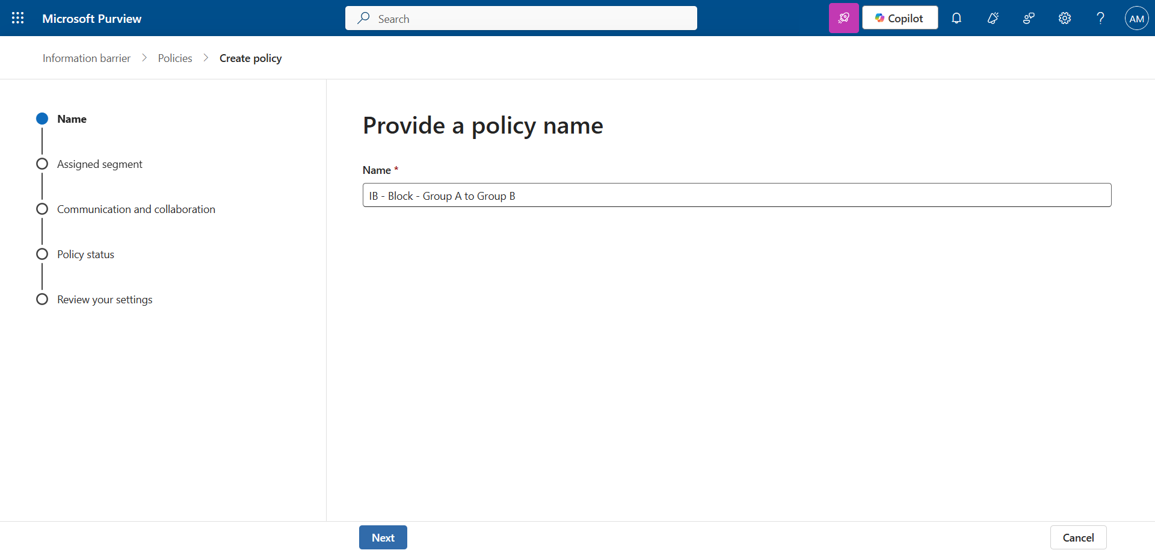Select the Name wizard step
The height and width of the screenshot is (553, 1155).
coord(72,119)
